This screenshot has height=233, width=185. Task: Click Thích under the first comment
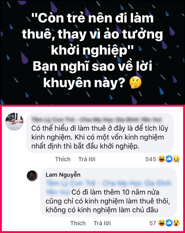[63, 159]
